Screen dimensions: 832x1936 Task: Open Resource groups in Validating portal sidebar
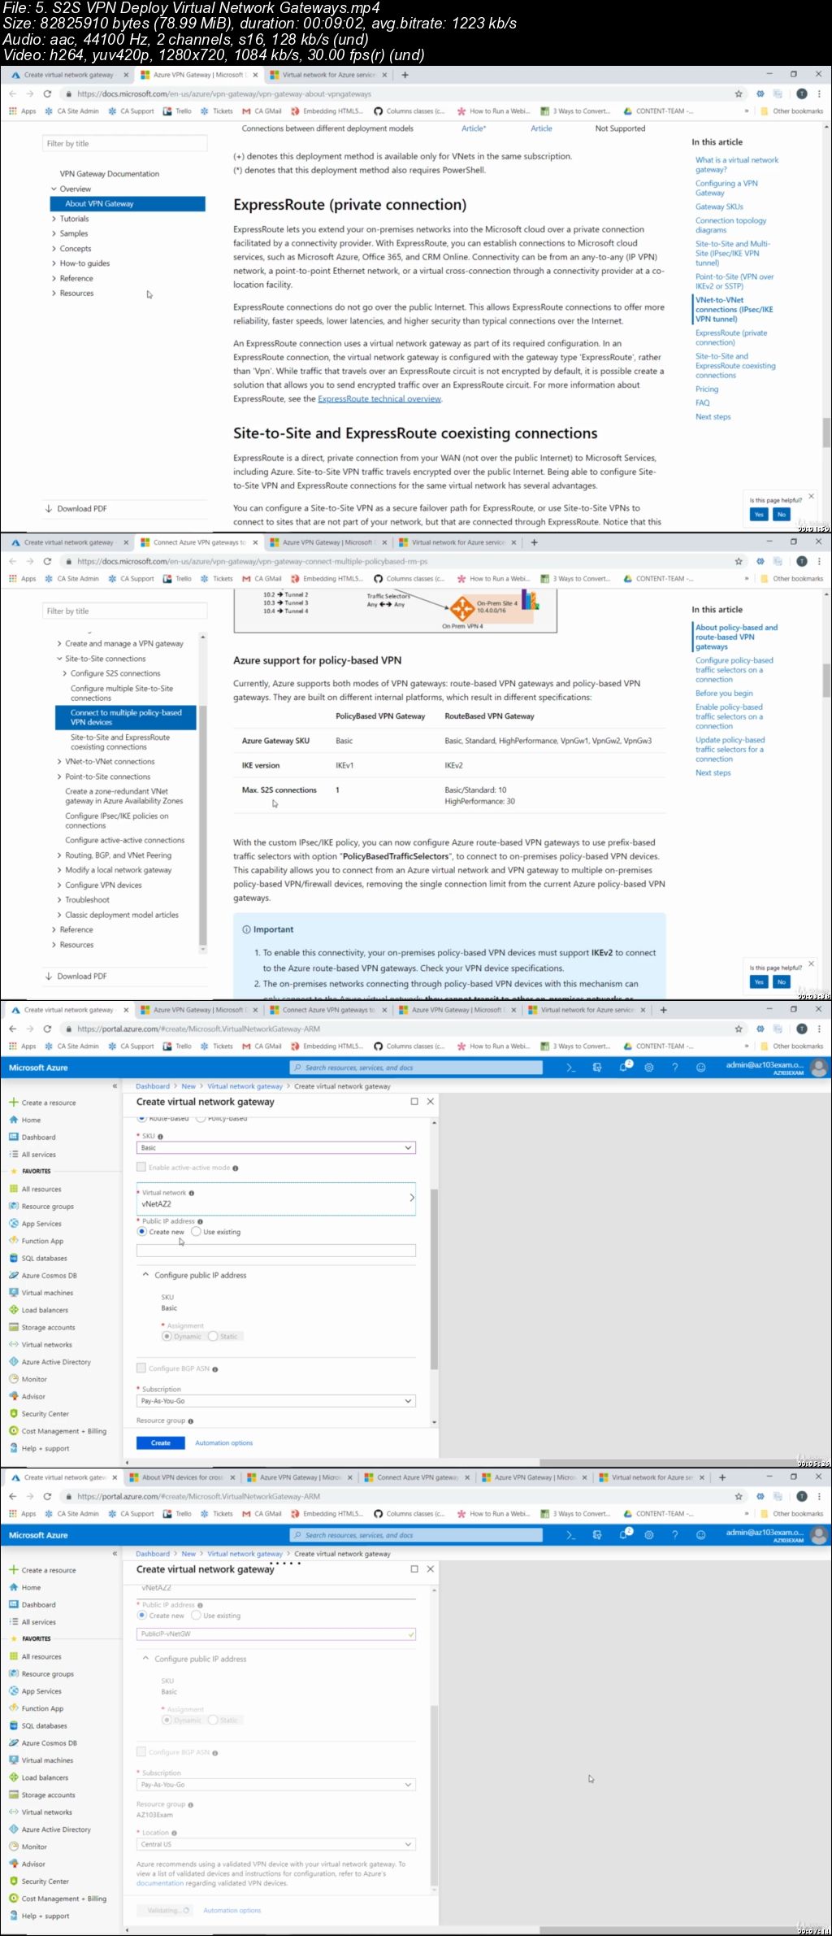(47, 1673)
